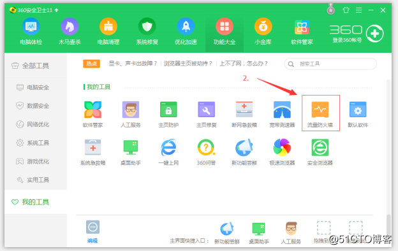Open 电脑清理 cleanup tool
398x251 pixels.
[108, 31]
